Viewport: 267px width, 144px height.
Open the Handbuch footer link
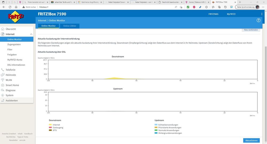(x=28, y=134)
